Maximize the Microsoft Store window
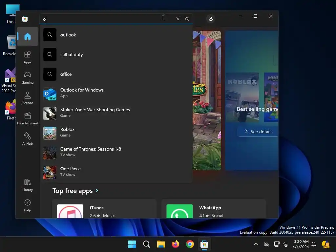 tap(255, 16)
